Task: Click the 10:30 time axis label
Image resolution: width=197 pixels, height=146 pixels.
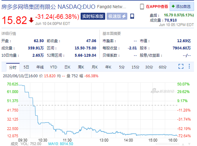Action: [x=43, y=140]
